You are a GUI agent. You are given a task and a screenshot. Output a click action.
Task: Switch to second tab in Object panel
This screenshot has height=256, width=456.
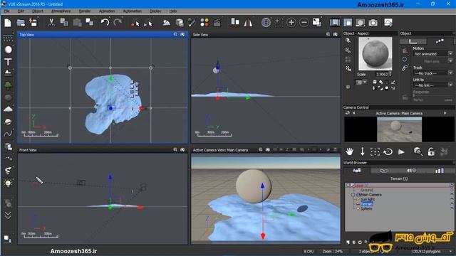tap(440, 41)
